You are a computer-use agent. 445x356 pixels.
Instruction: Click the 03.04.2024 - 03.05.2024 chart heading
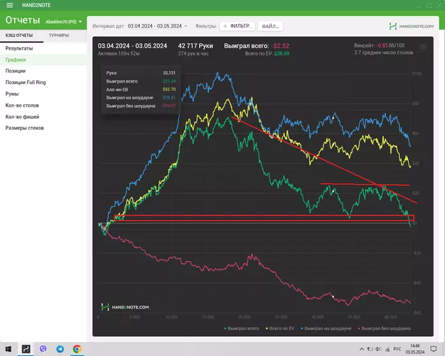click(x=132, y=46)
